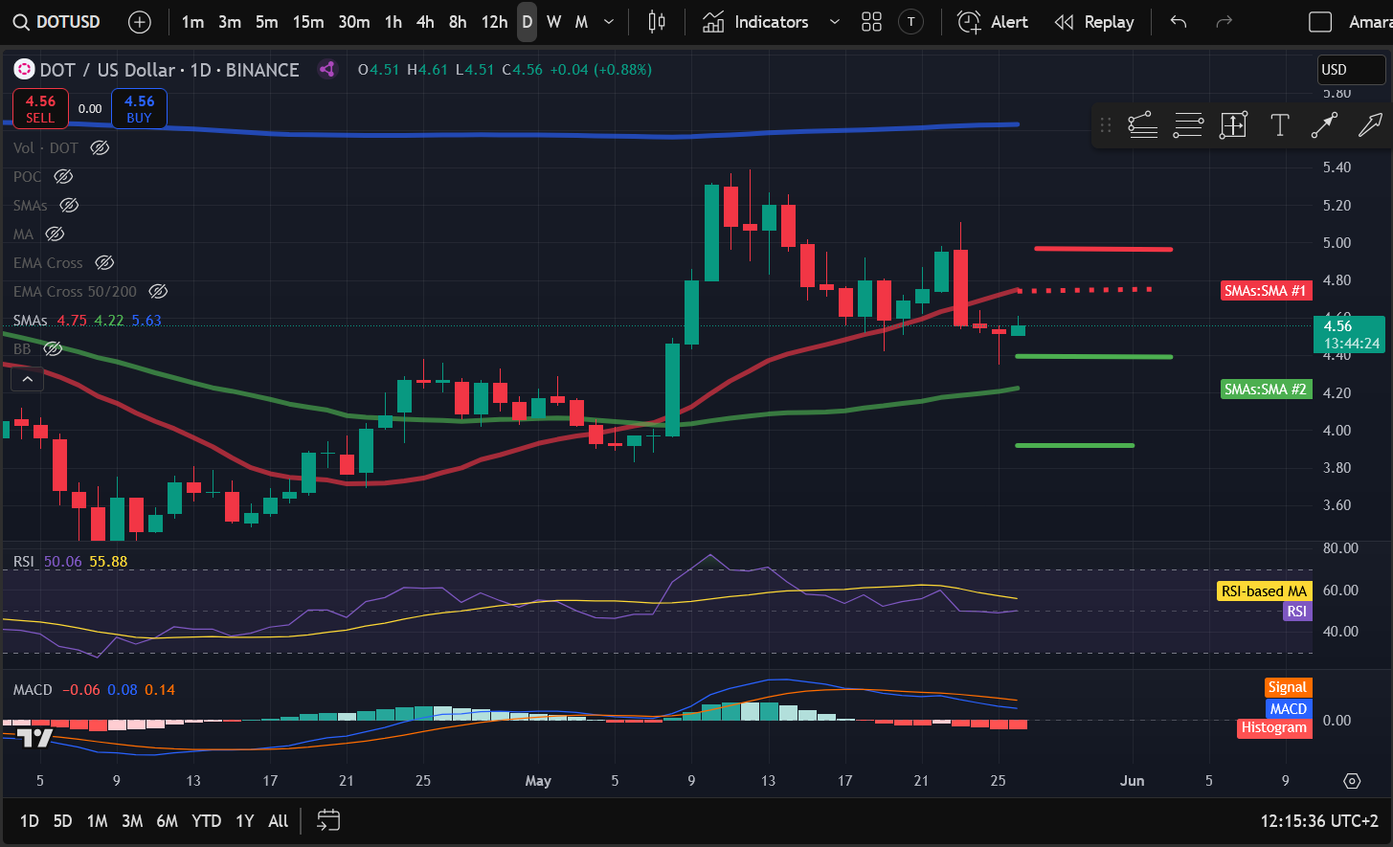Viewport: 1393px width, 847px height.
Task: Show the Vol · DOT indicator
Action: point(100,147)
